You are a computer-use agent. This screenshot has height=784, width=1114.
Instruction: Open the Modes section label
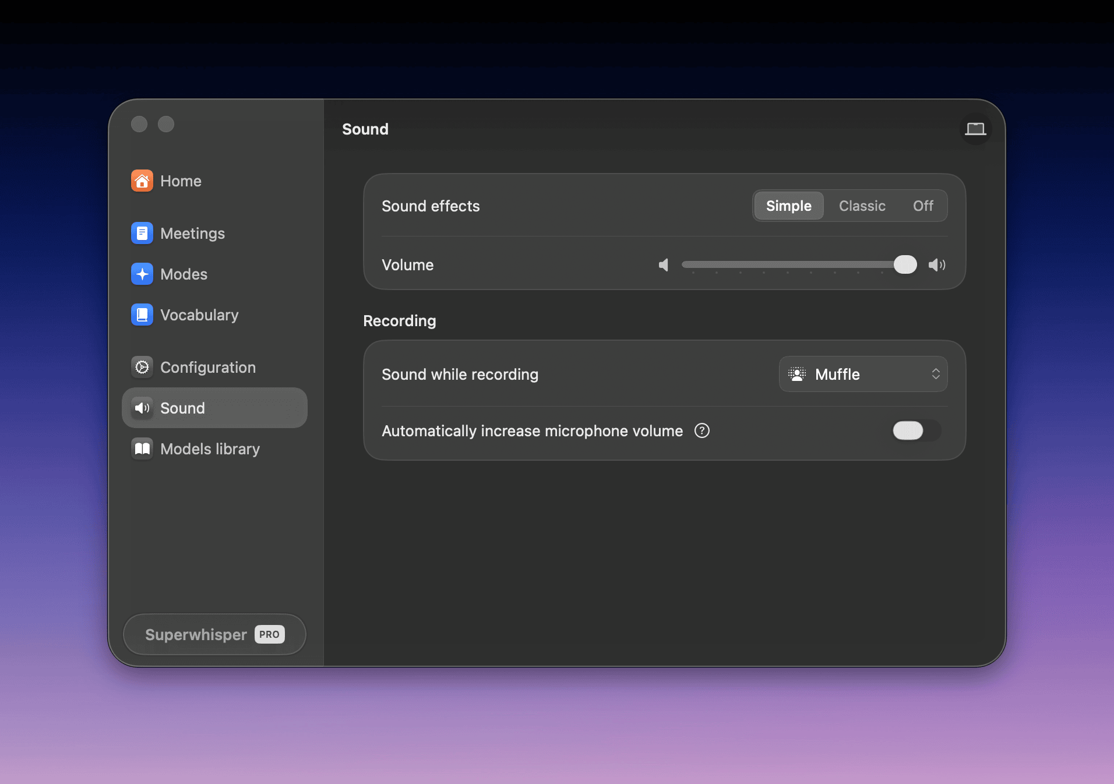184,274
